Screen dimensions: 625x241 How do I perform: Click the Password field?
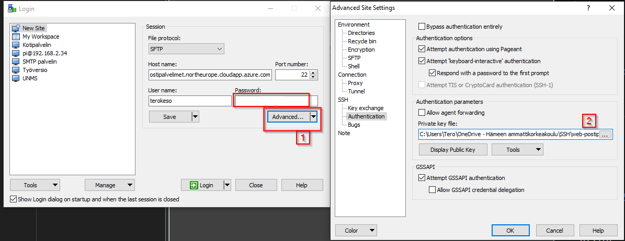point(276,101)
